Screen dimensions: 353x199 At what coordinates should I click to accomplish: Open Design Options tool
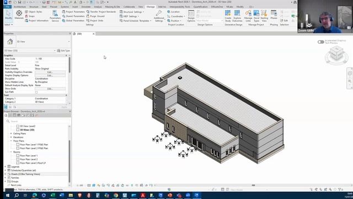coord(191,16)
